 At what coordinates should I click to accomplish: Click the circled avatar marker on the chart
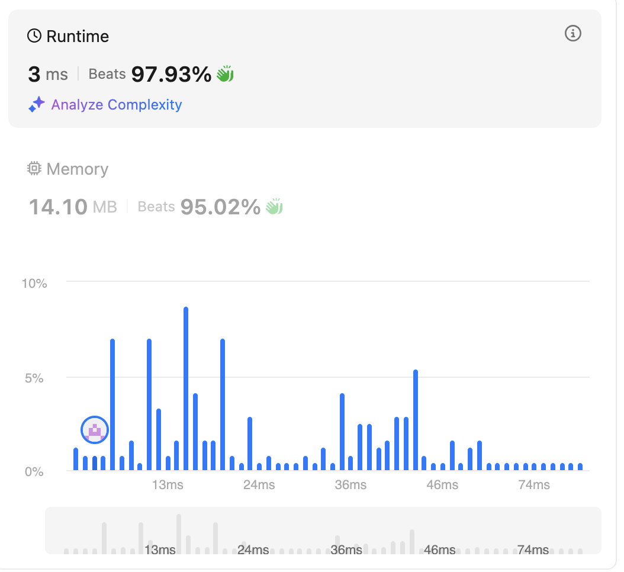94,430
